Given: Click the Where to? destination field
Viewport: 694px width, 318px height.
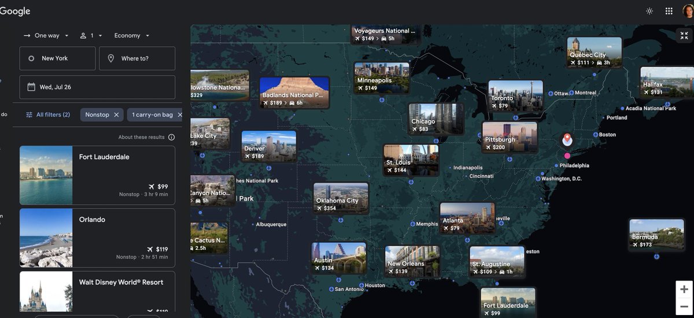Looking at the screenshot, I should (137, 58).
